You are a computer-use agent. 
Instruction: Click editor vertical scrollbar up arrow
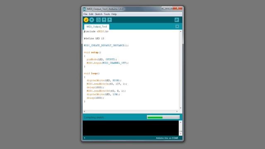[x=181, y=31]
